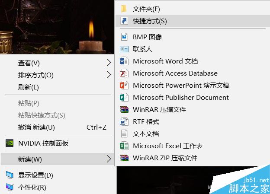Screen dimensions: 270x194
Task: Click 刷新(E) to refresh desktop
Action: point(58,87)
